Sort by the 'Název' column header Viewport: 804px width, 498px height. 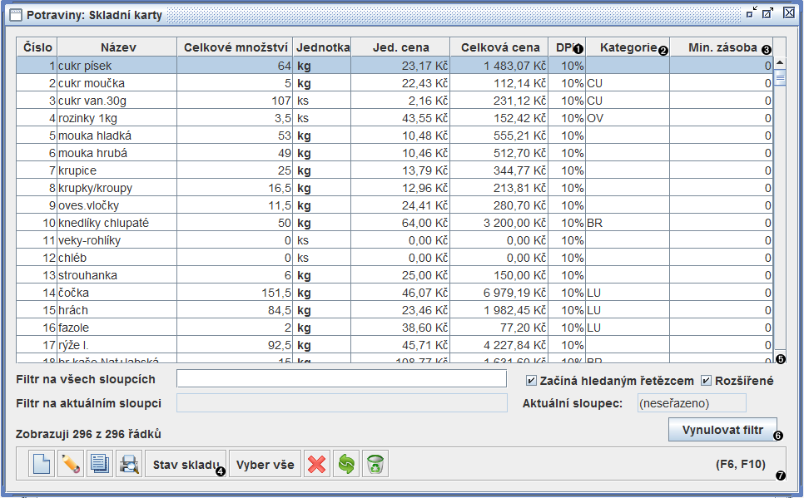tap(117, 47)
